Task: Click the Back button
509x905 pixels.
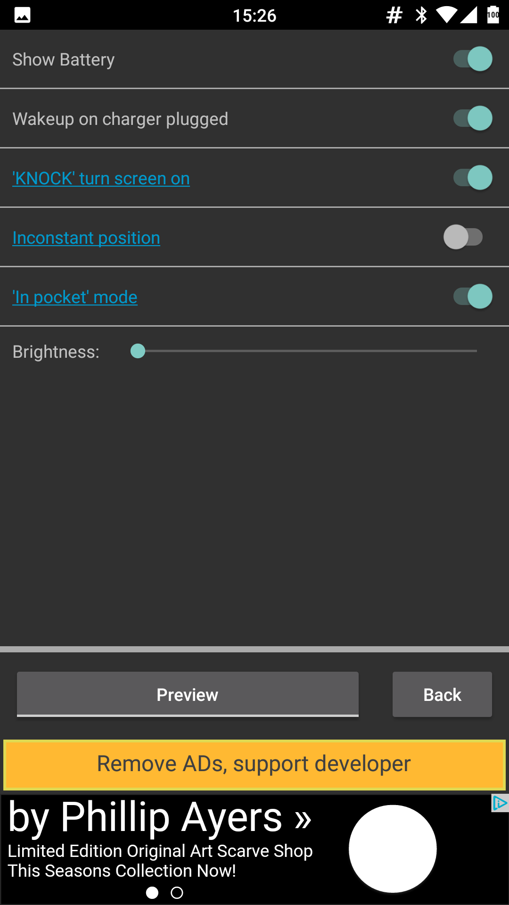Action: (x=442, y=694)
